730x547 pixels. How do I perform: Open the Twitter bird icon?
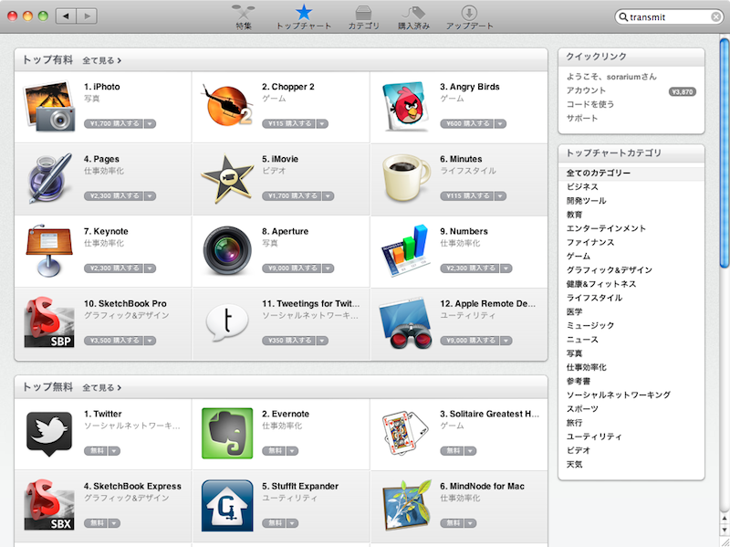tap(49, 434)
